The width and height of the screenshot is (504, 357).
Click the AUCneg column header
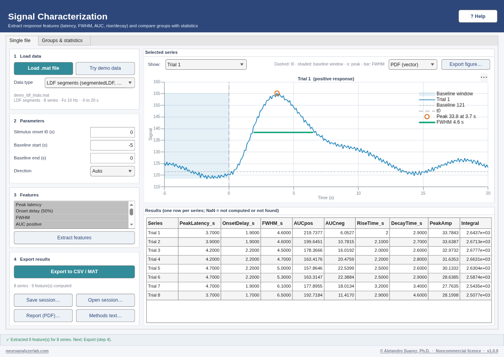(340, 223)
